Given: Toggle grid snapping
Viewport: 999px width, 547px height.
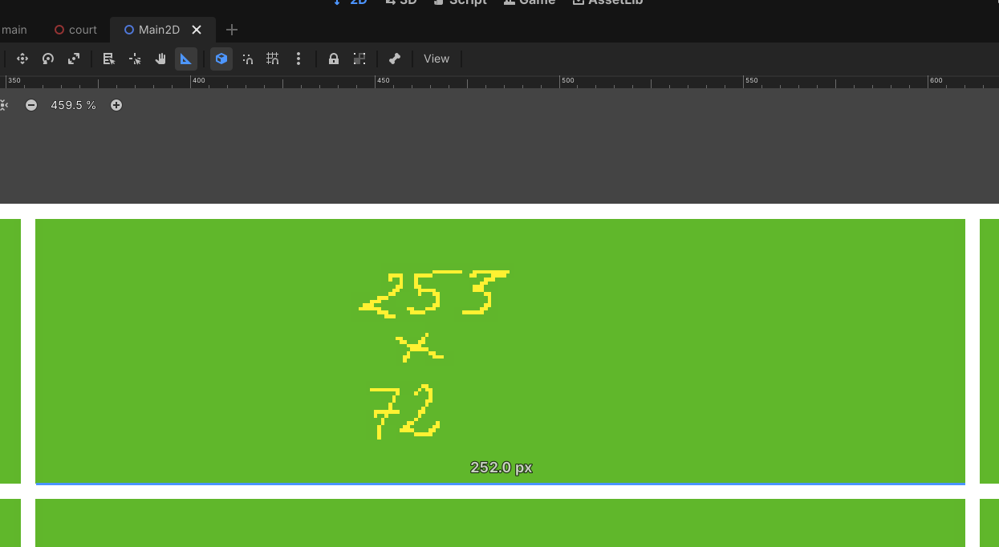Looking at the screenshot, I should 273,59.
